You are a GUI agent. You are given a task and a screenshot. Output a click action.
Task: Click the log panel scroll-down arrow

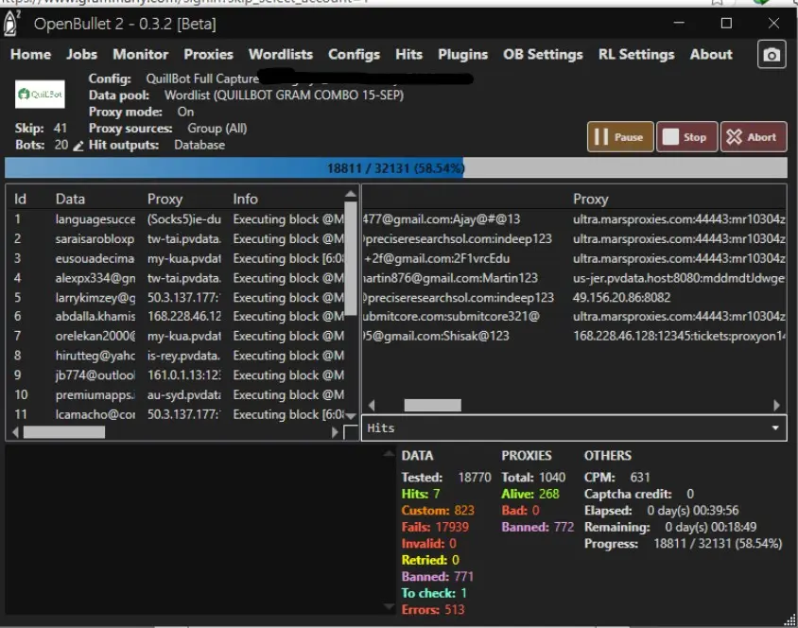click(x=389, y=606)
